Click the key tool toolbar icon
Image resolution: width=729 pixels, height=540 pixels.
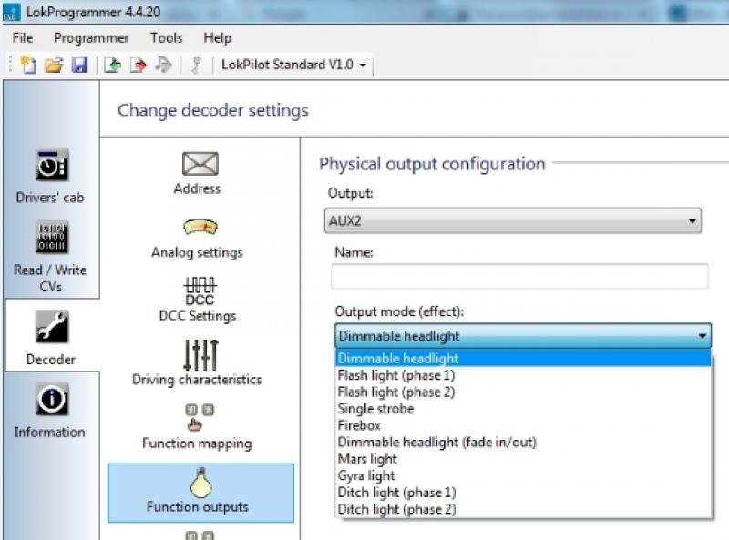click(x=197, y=65)
